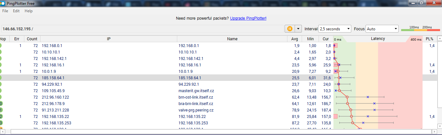Click the Avg column header
This screenshot has height=135, width=442.
coord(294,39)
